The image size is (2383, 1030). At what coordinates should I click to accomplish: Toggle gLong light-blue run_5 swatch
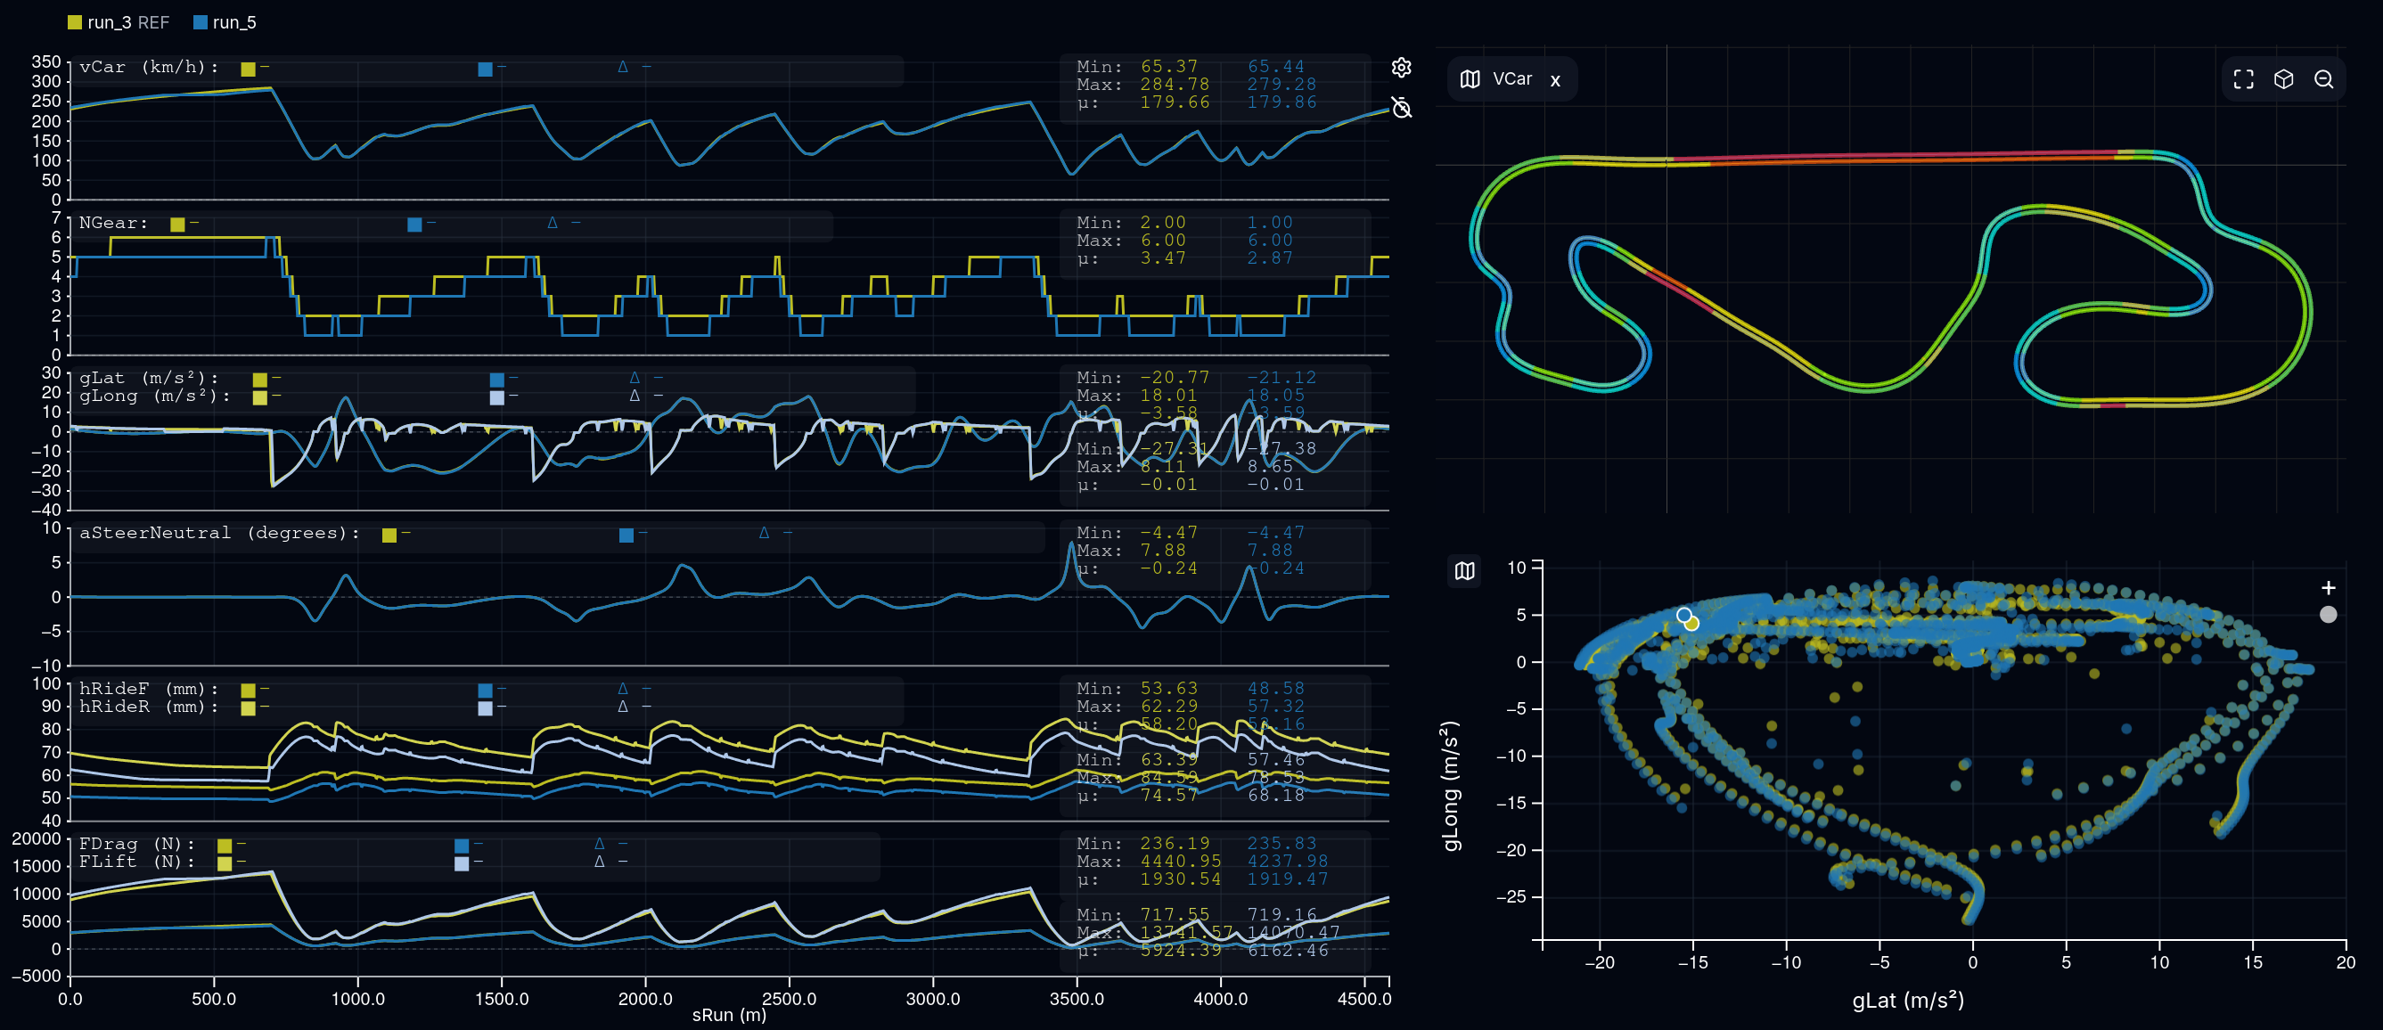(x=496, y=397)
